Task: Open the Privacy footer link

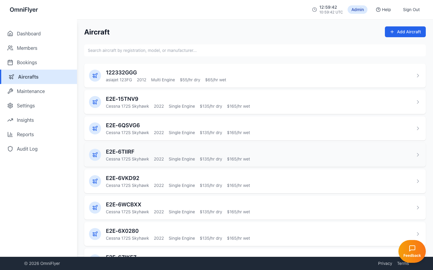Action: 385,263
